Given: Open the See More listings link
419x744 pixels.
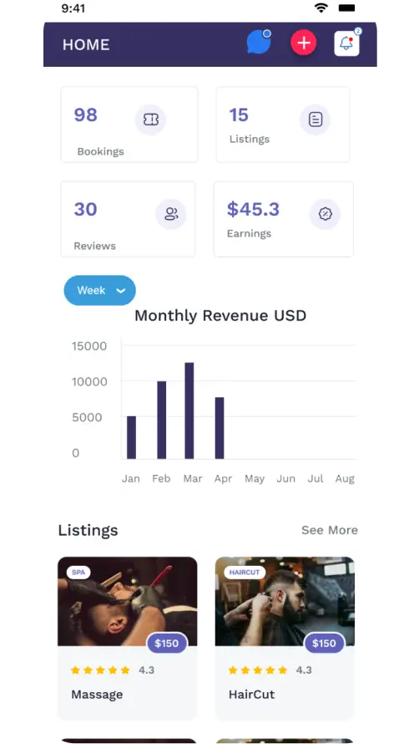Looking at the screenshot, I should coord(330,530).
